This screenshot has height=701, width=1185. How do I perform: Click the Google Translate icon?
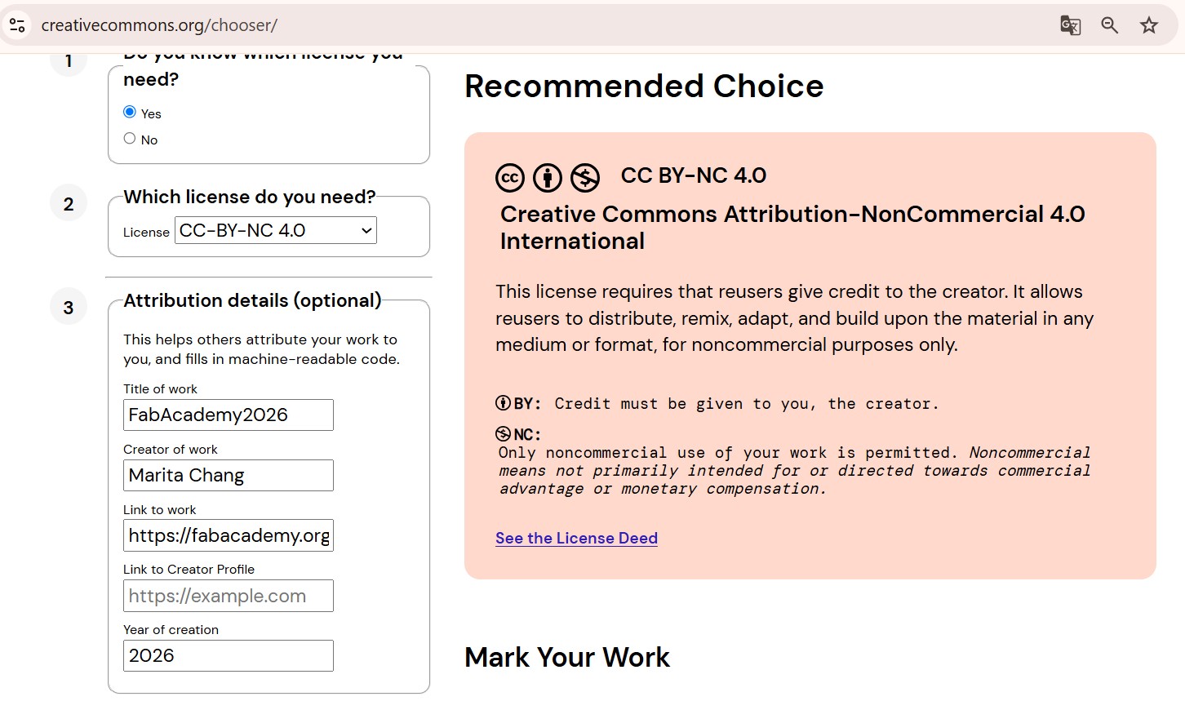coord(1070,25)
